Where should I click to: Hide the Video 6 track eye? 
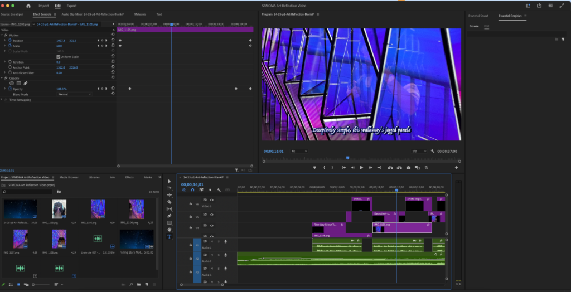tap(211, 200)
